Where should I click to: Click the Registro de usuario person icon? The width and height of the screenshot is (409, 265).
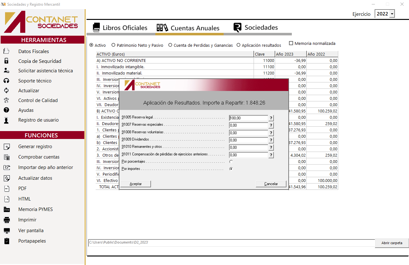[x=6, y=120]
